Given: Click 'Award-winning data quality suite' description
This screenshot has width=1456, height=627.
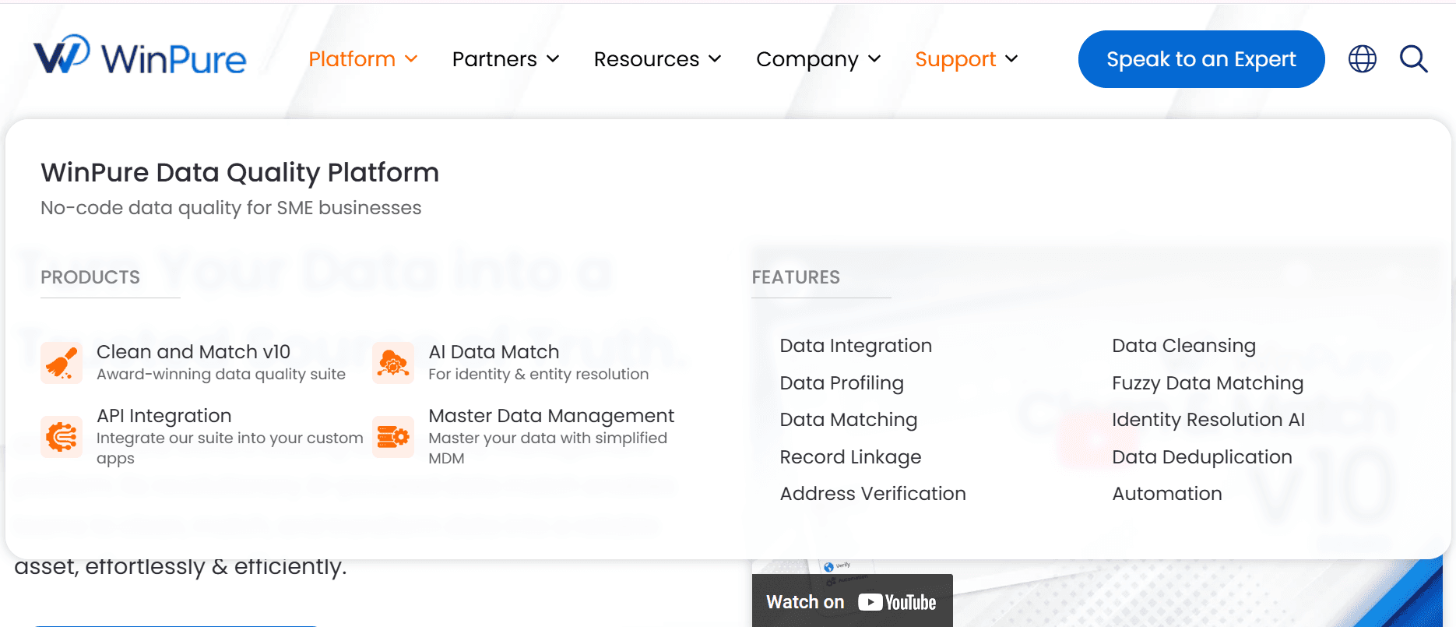Looking at the screenshot, I should [x=221, y=375].
